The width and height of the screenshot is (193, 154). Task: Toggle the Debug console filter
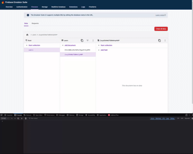[x=172, y=118]
